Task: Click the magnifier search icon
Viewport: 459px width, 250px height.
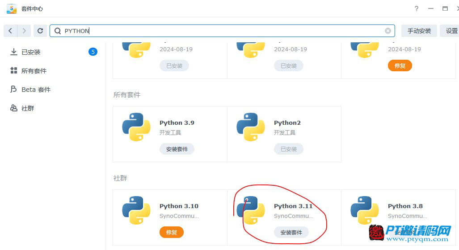Action: [x=58, y=31]
